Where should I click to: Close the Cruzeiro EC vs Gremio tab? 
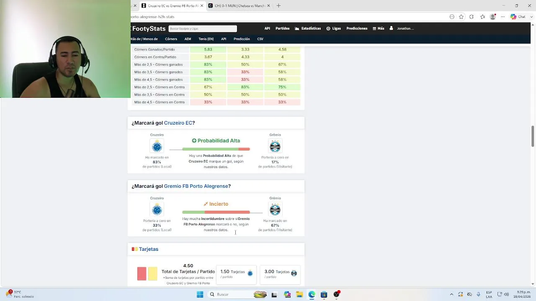(x=202, y=6)
